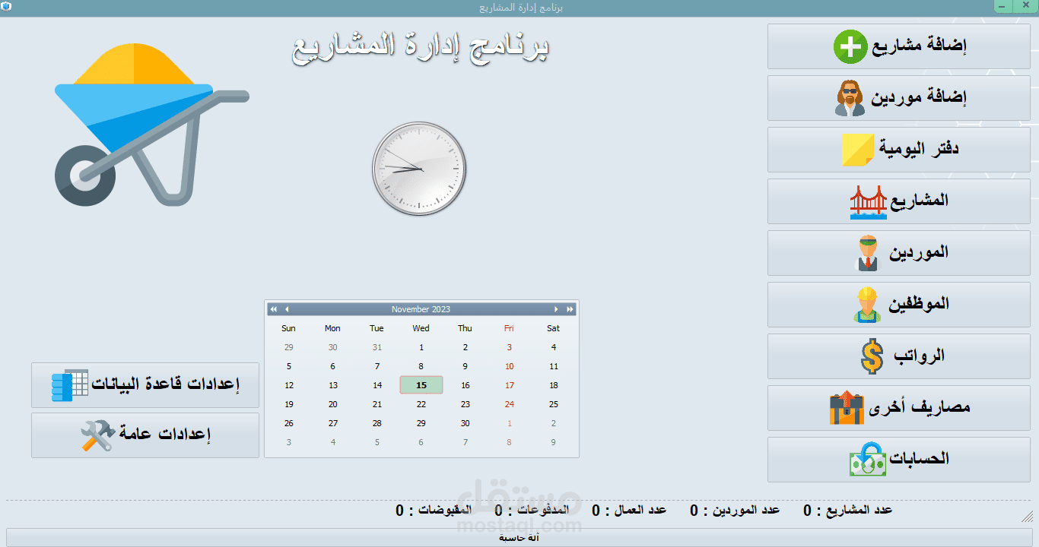Select day 15 on the calendar

pos(421,385)
